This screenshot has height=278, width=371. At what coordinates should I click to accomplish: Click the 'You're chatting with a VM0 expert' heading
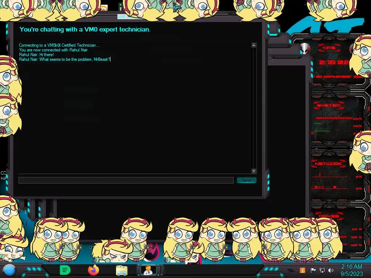[85, 29]
